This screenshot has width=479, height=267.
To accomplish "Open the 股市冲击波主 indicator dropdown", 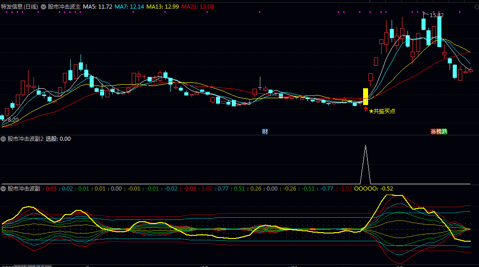I will pyautogui.click(x=43, y=7).
